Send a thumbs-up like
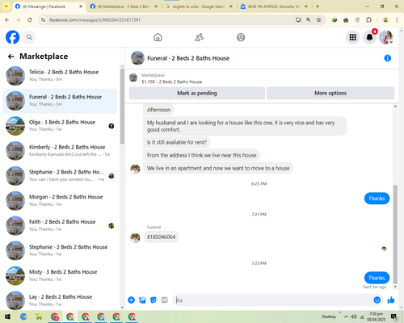This screenshot has height=323, width=404. pyautogui.click(x=391, y=300)
